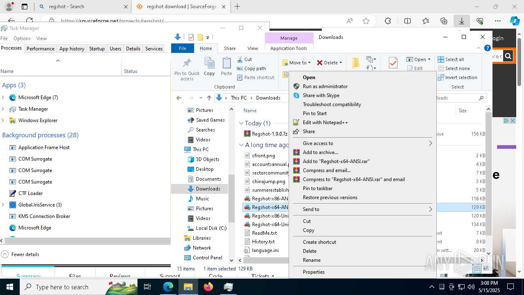Click the Windows Start button
524x295 pixels.
(9, 287)
